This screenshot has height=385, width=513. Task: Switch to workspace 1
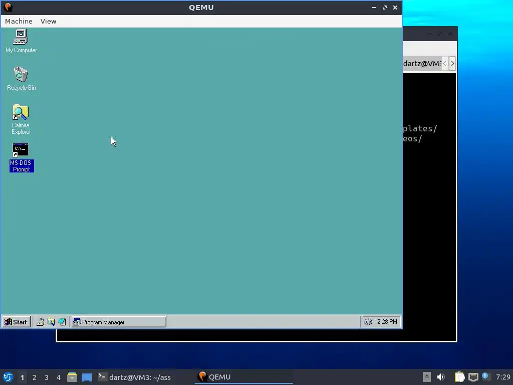tap(22, 377)
